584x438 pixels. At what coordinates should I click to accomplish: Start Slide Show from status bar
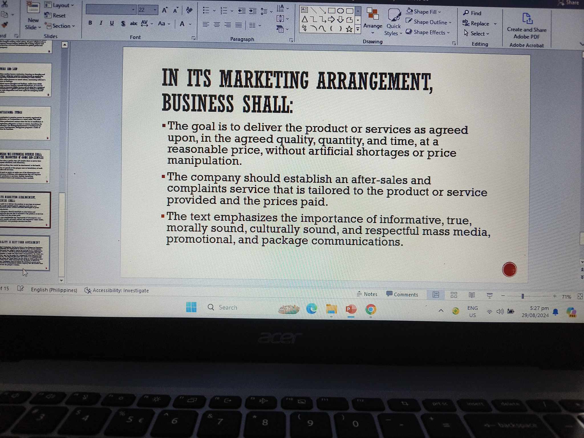pyautogui.click(x=490, y=295)
